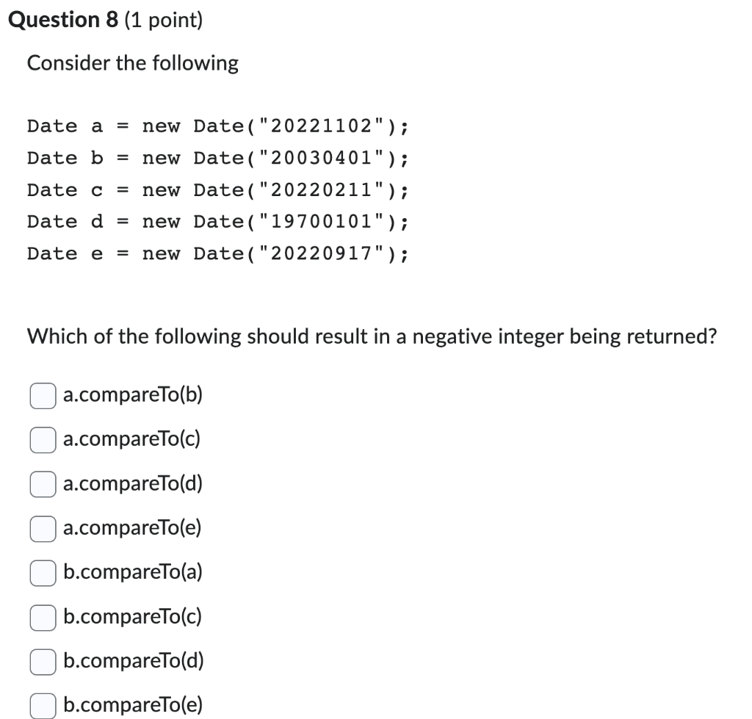Check the b.compareTo(d) checkbox

click(43, 662)
